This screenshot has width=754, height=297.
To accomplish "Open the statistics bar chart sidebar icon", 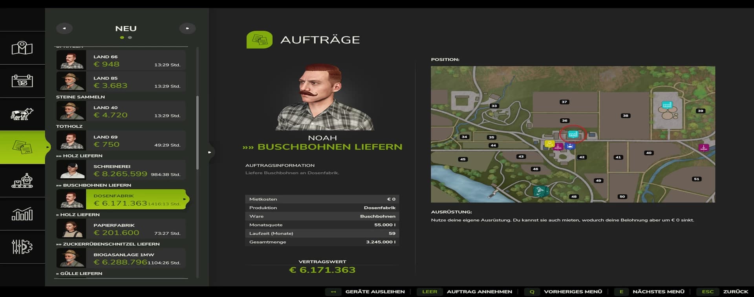I will [22, 214].
